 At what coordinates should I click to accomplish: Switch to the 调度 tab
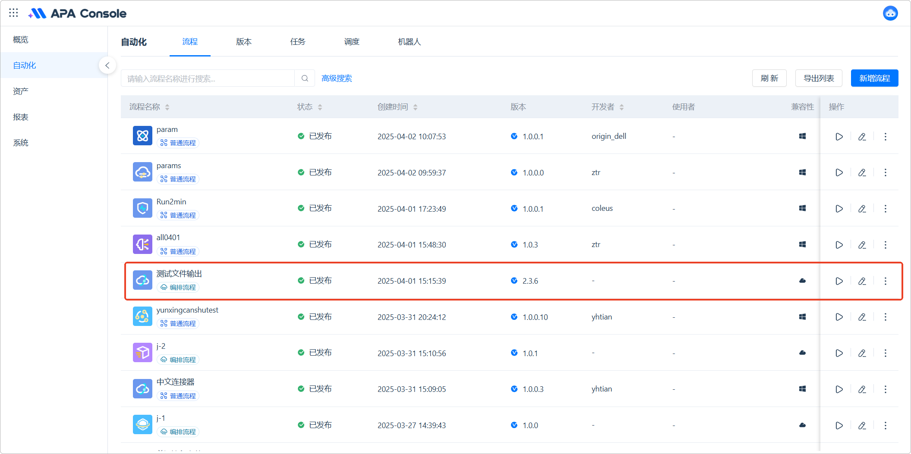352,42
